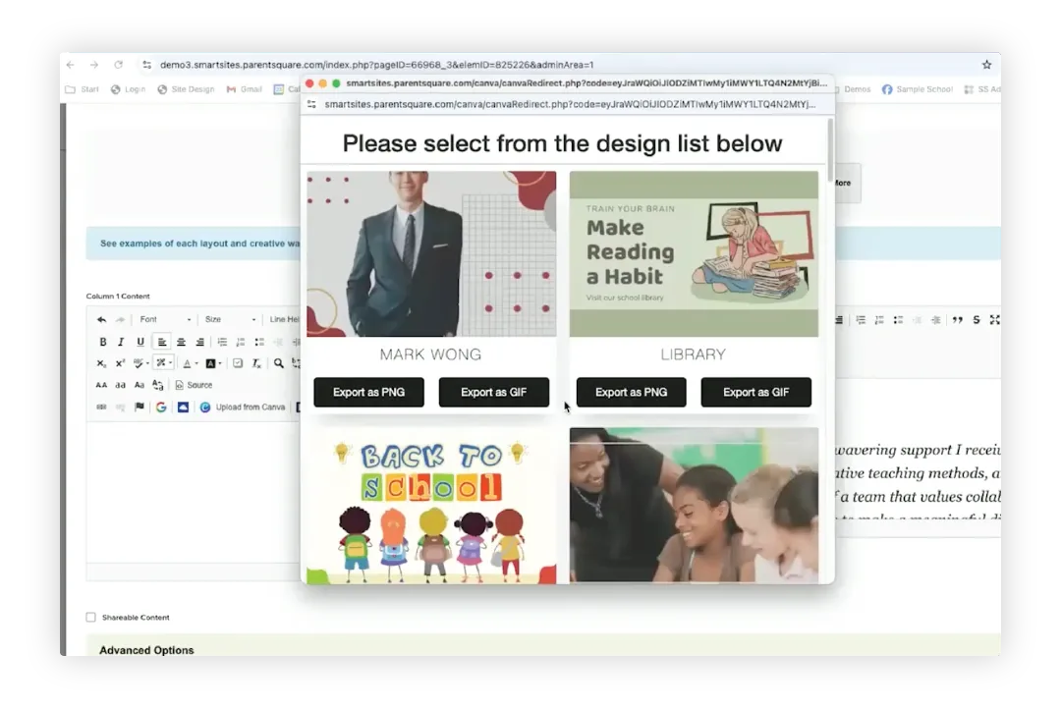Select the Mark Wong design thumbnail

(431, 253)
